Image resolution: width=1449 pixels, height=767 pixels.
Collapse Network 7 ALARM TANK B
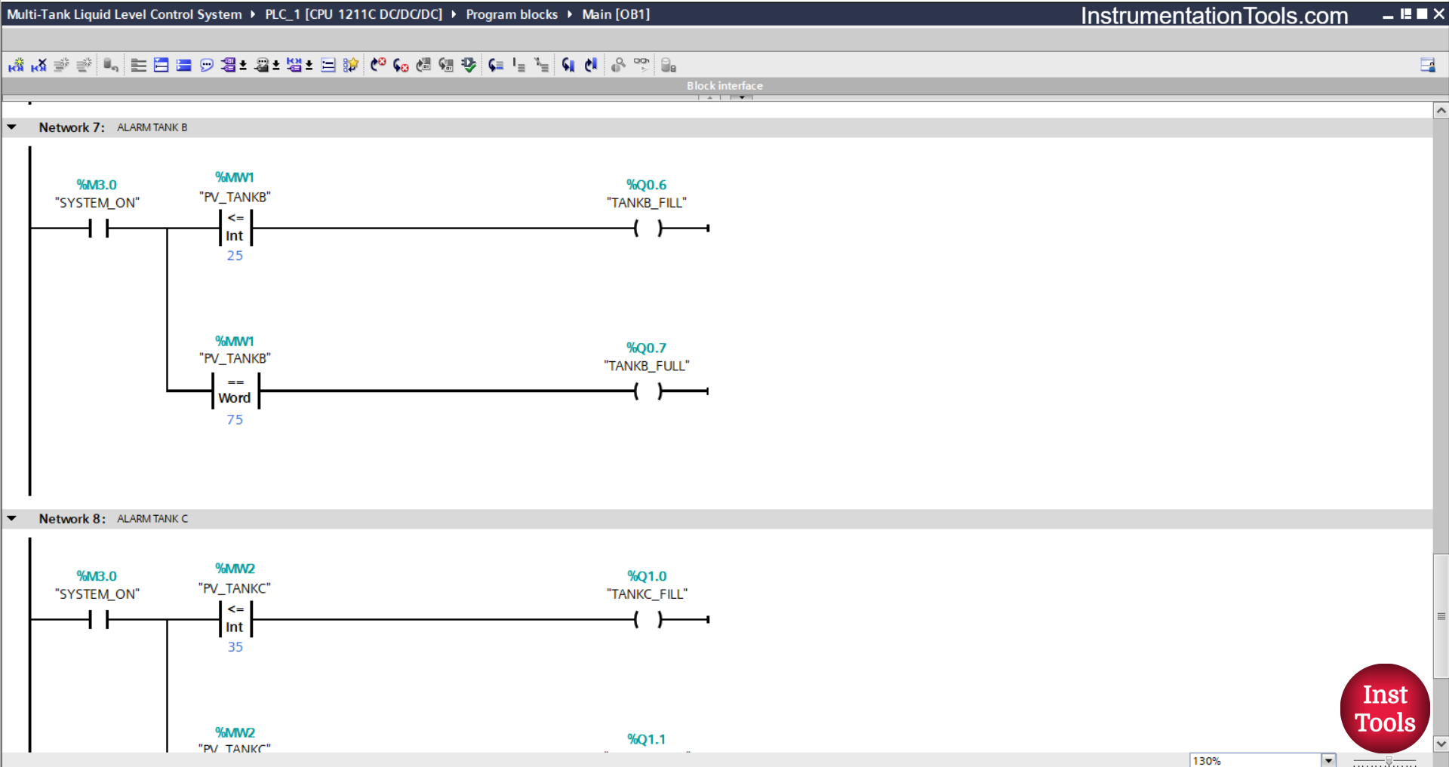click(x=12, y=127)
